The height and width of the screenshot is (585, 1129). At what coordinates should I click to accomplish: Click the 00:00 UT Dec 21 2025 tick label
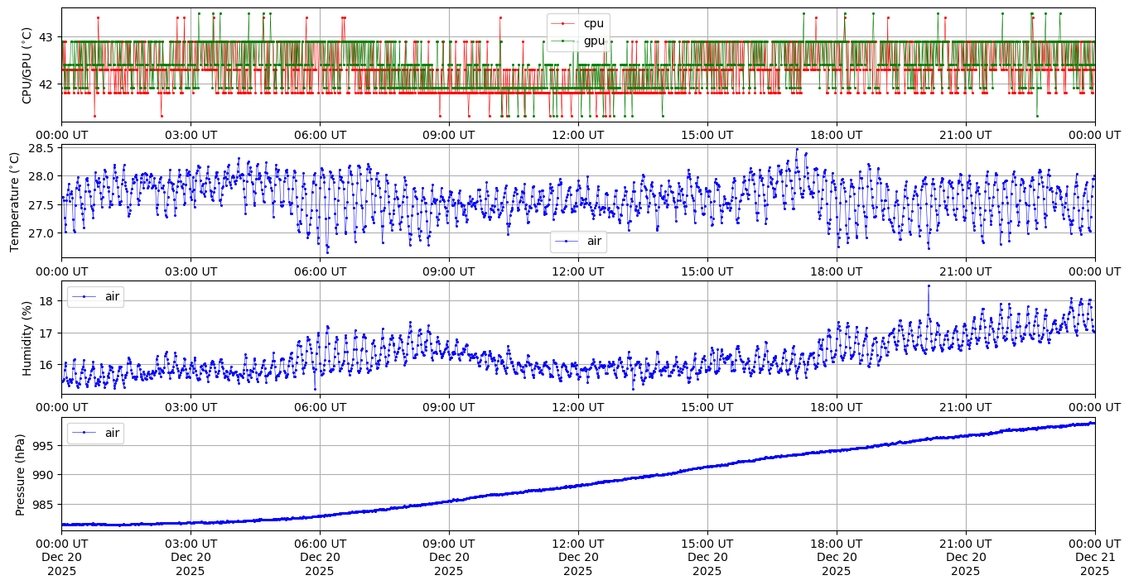coord(1094,557)
